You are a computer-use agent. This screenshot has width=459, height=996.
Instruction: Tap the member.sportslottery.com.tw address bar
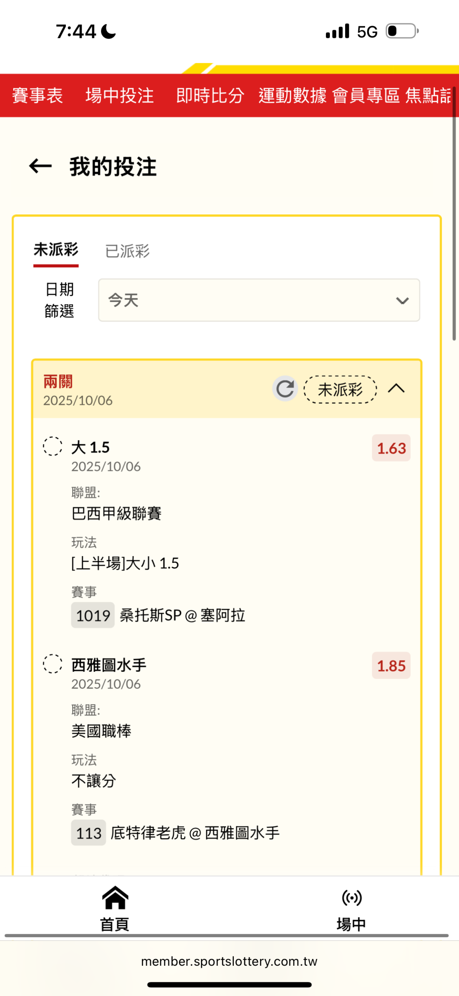pyautogui.click(x=229, y=962)
